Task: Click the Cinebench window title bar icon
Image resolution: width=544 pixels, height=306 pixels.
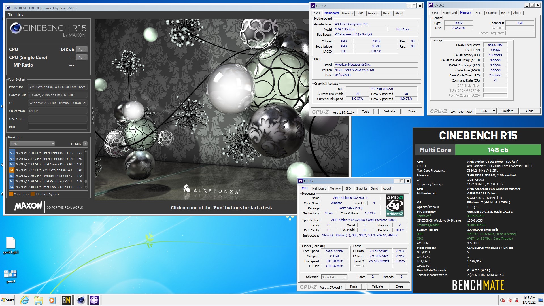Action: 8,8
